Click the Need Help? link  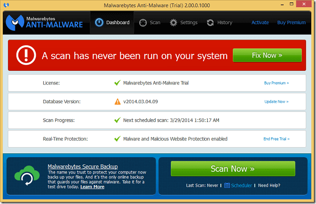tap(269, 185)
